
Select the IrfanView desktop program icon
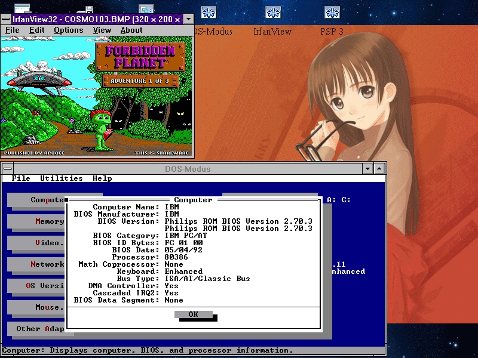tap(273, 13)
